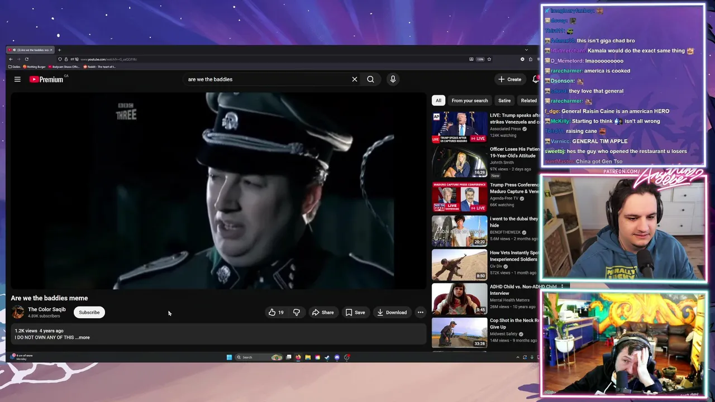Open Task View on the taskbar
Viewport: 715px width, 402px height.
[289, 357]
